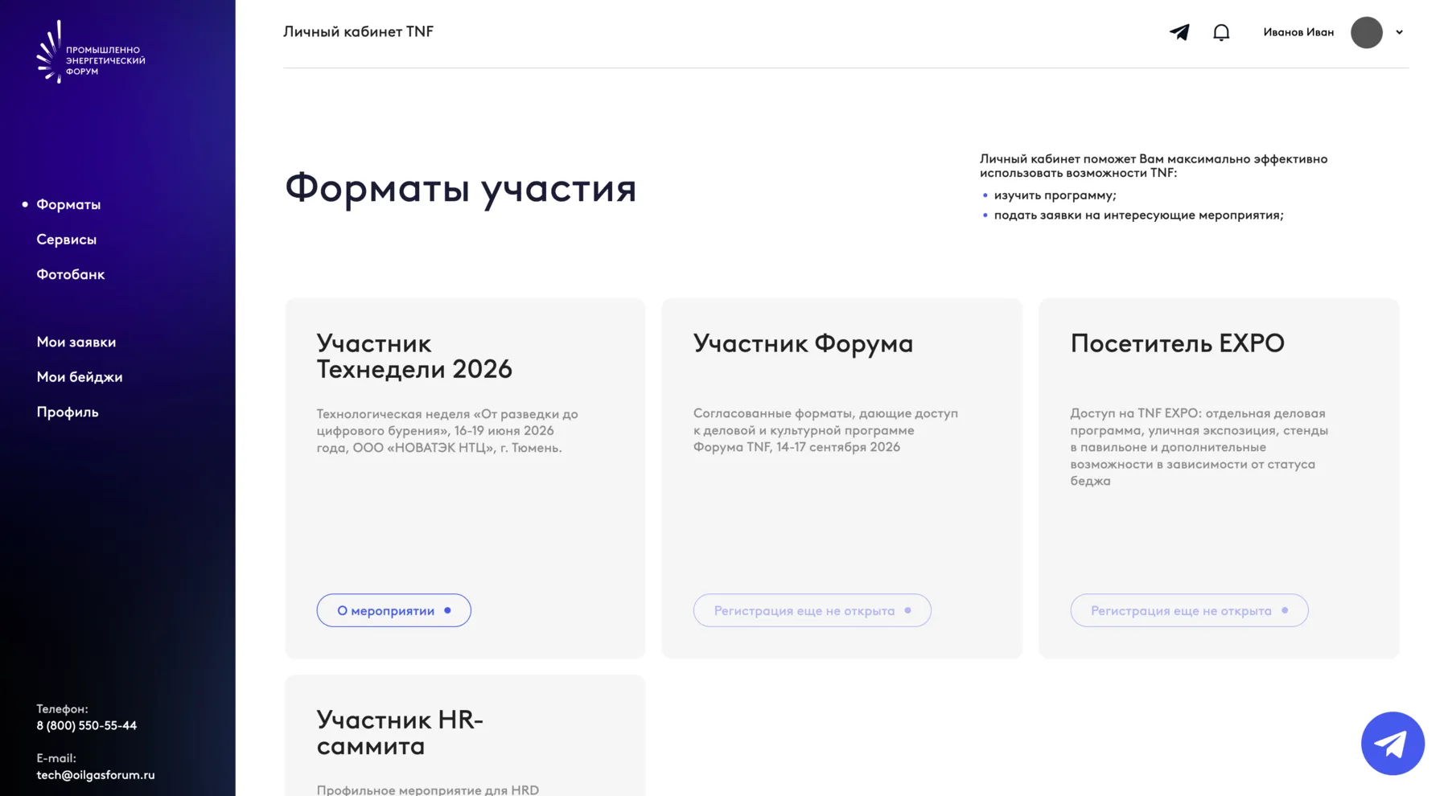Click the user avatar circle

click(x=1366, y=32)
